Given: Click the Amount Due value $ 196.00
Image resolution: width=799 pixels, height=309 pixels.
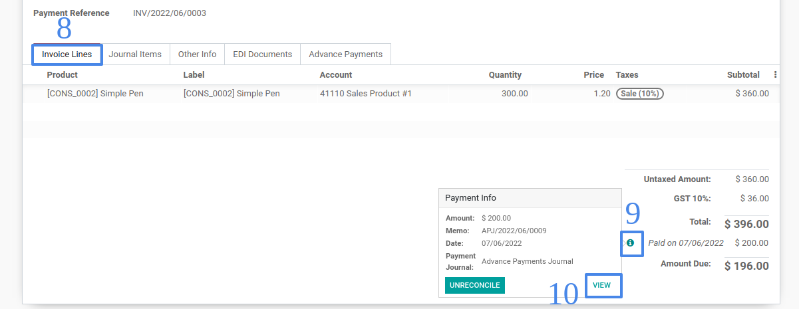Looking at the screenshot, I should click(x=746, y=266).
